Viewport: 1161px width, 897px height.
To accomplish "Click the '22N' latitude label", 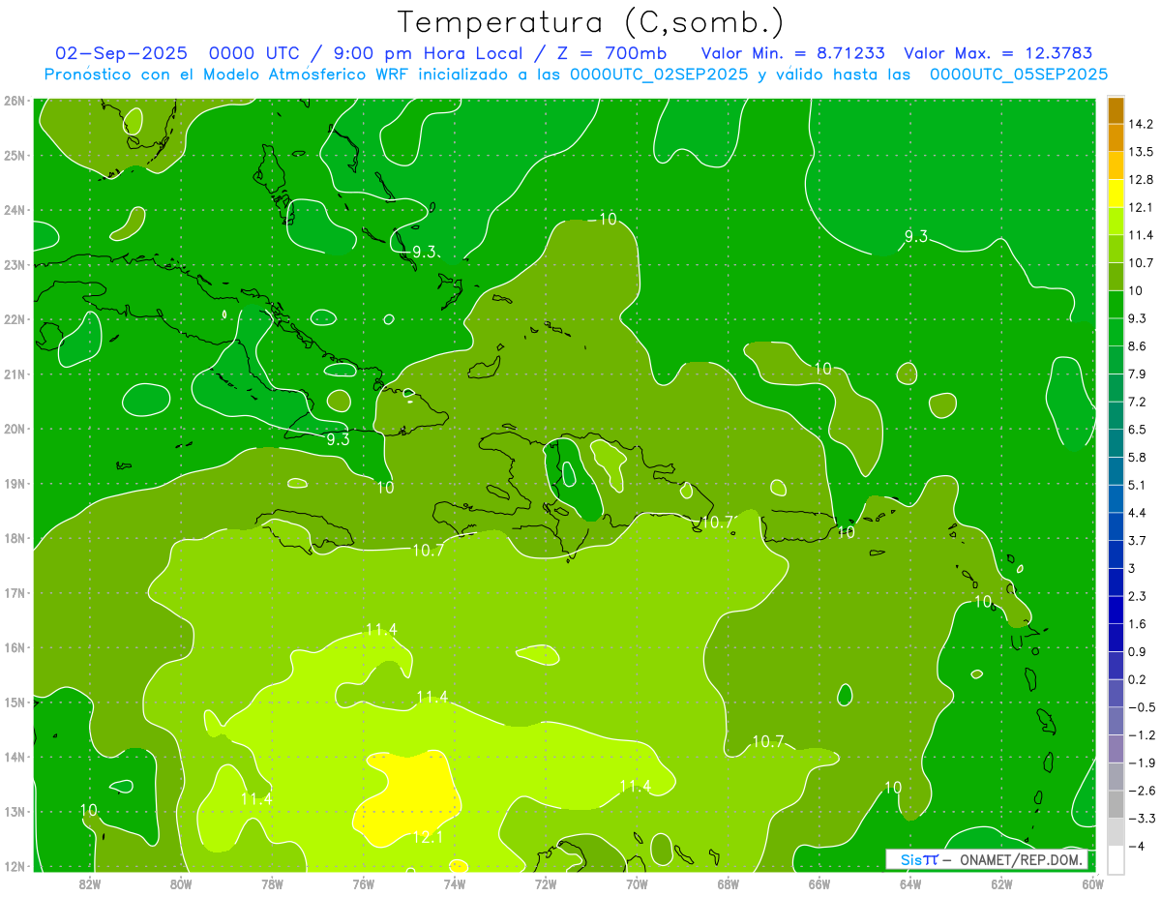I will [15, 319].
